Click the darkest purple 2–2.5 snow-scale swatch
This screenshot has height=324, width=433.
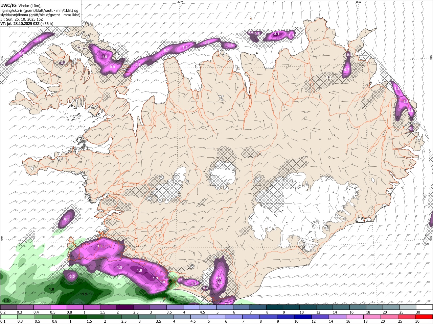(x=125, y=307)
